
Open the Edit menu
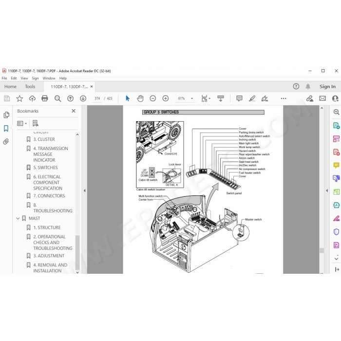point(14,78)
